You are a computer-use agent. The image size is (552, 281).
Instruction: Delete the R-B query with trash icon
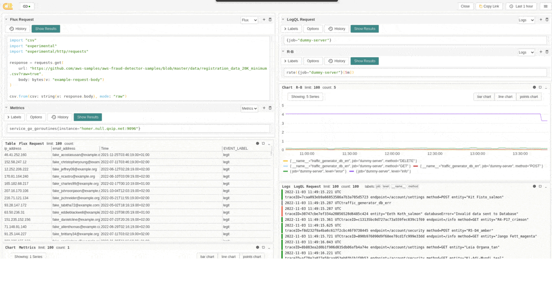click(547, 52)
